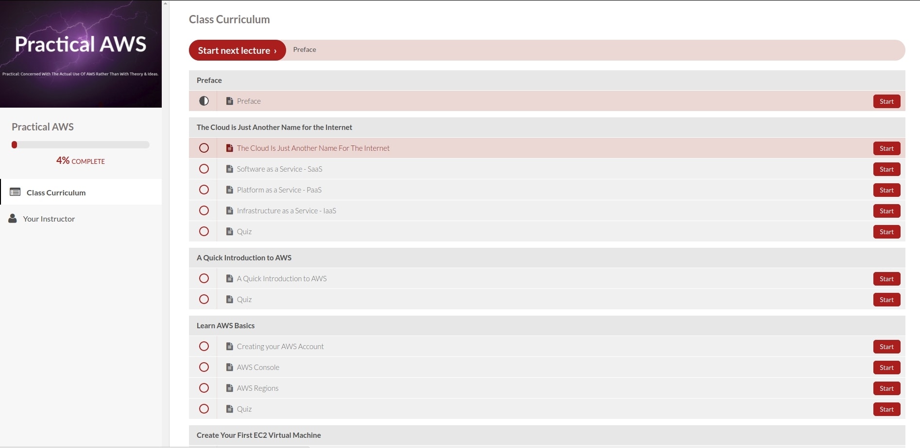Click the half-filled progress circle for Preface

click(204, 101)
